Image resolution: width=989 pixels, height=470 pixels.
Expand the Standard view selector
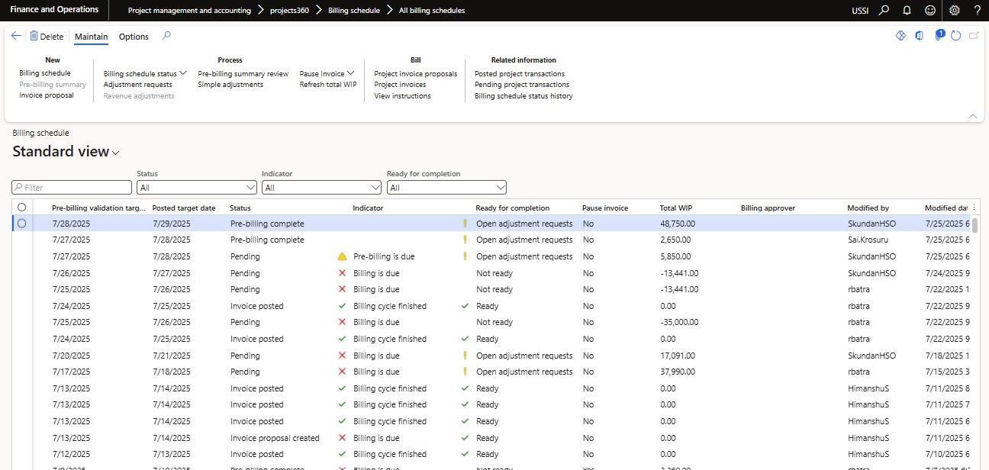tap(116, 153)
